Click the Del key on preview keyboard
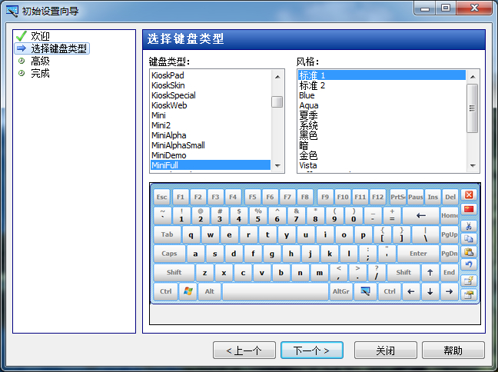The image size is (498, 372). [x=450, y=197]
